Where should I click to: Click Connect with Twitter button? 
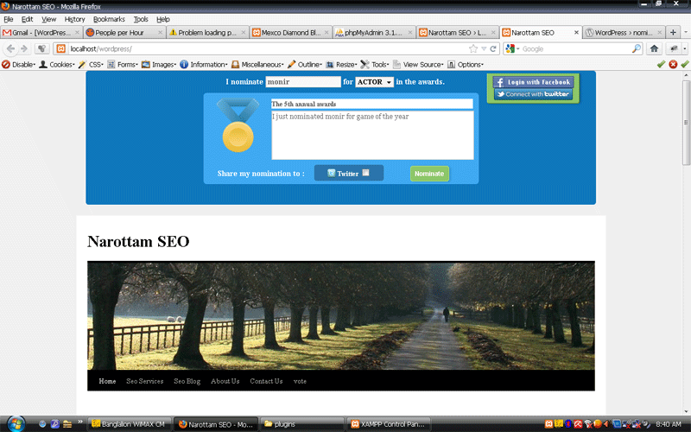[533, 94]
